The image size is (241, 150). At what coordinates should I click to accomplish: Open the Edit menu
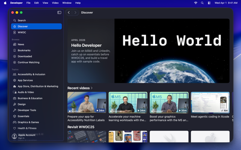click(36, 3)
